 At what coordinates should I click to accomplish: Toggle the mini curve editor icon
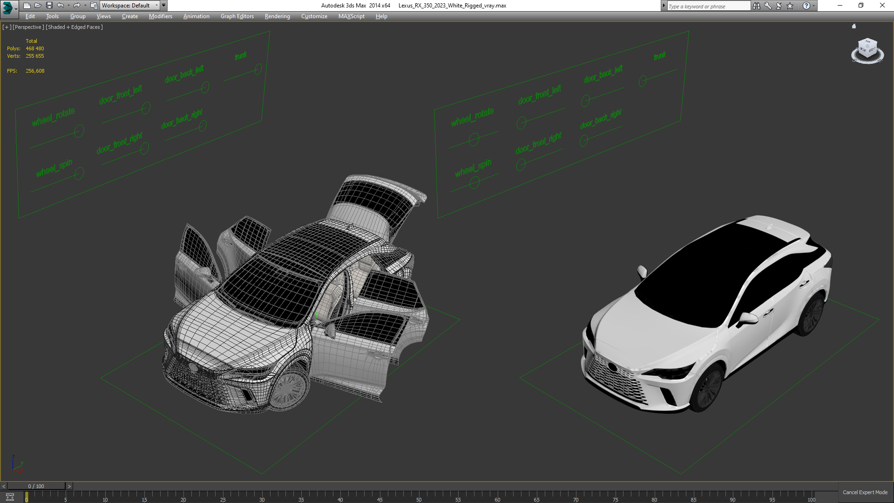pos(10,497)
